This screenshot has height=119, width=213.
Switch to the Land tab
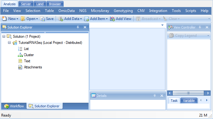tap(40, 4)
